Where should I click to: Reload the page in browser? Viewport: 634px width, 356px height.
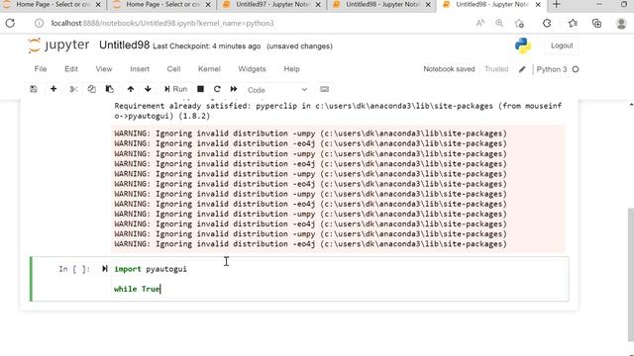click(x=10, y=24)
